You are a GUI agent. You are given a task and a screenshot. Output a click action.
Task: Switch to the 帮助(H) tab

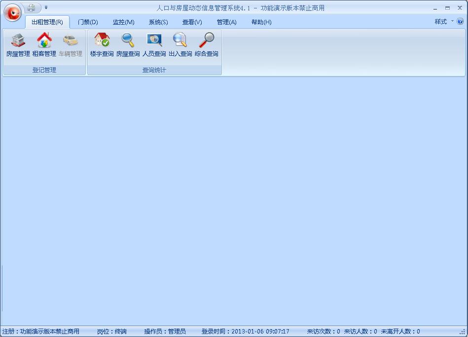(x=261, y=22)
